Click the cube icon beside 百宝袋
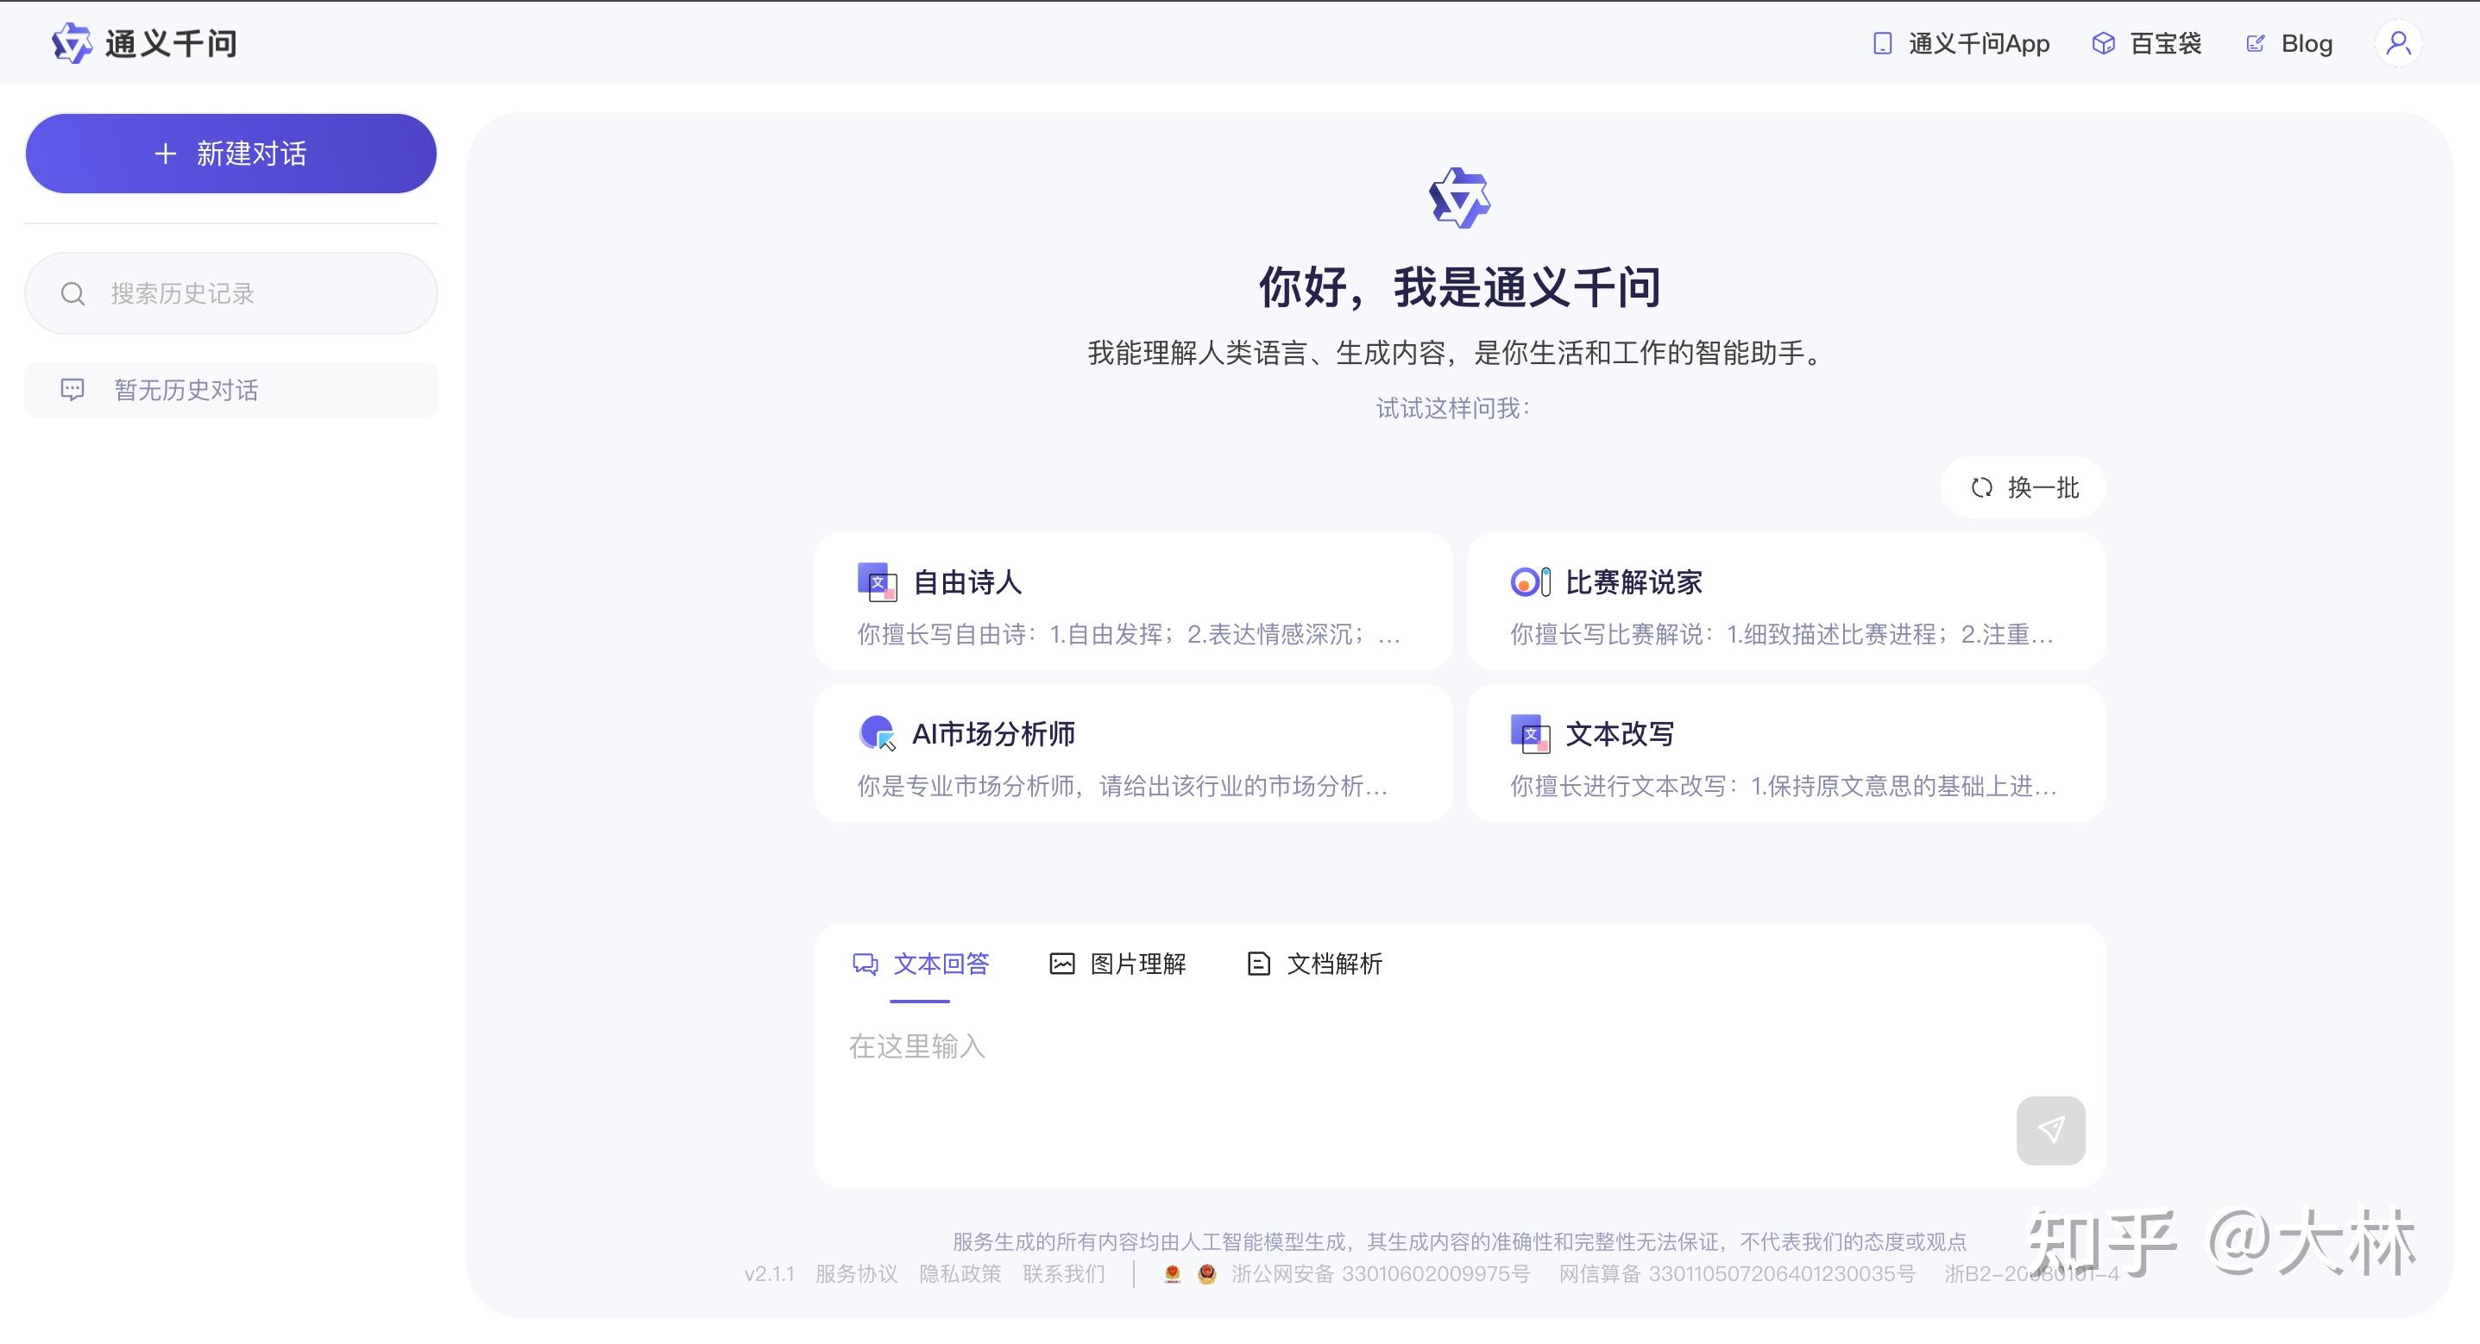 click(2104, 43)
